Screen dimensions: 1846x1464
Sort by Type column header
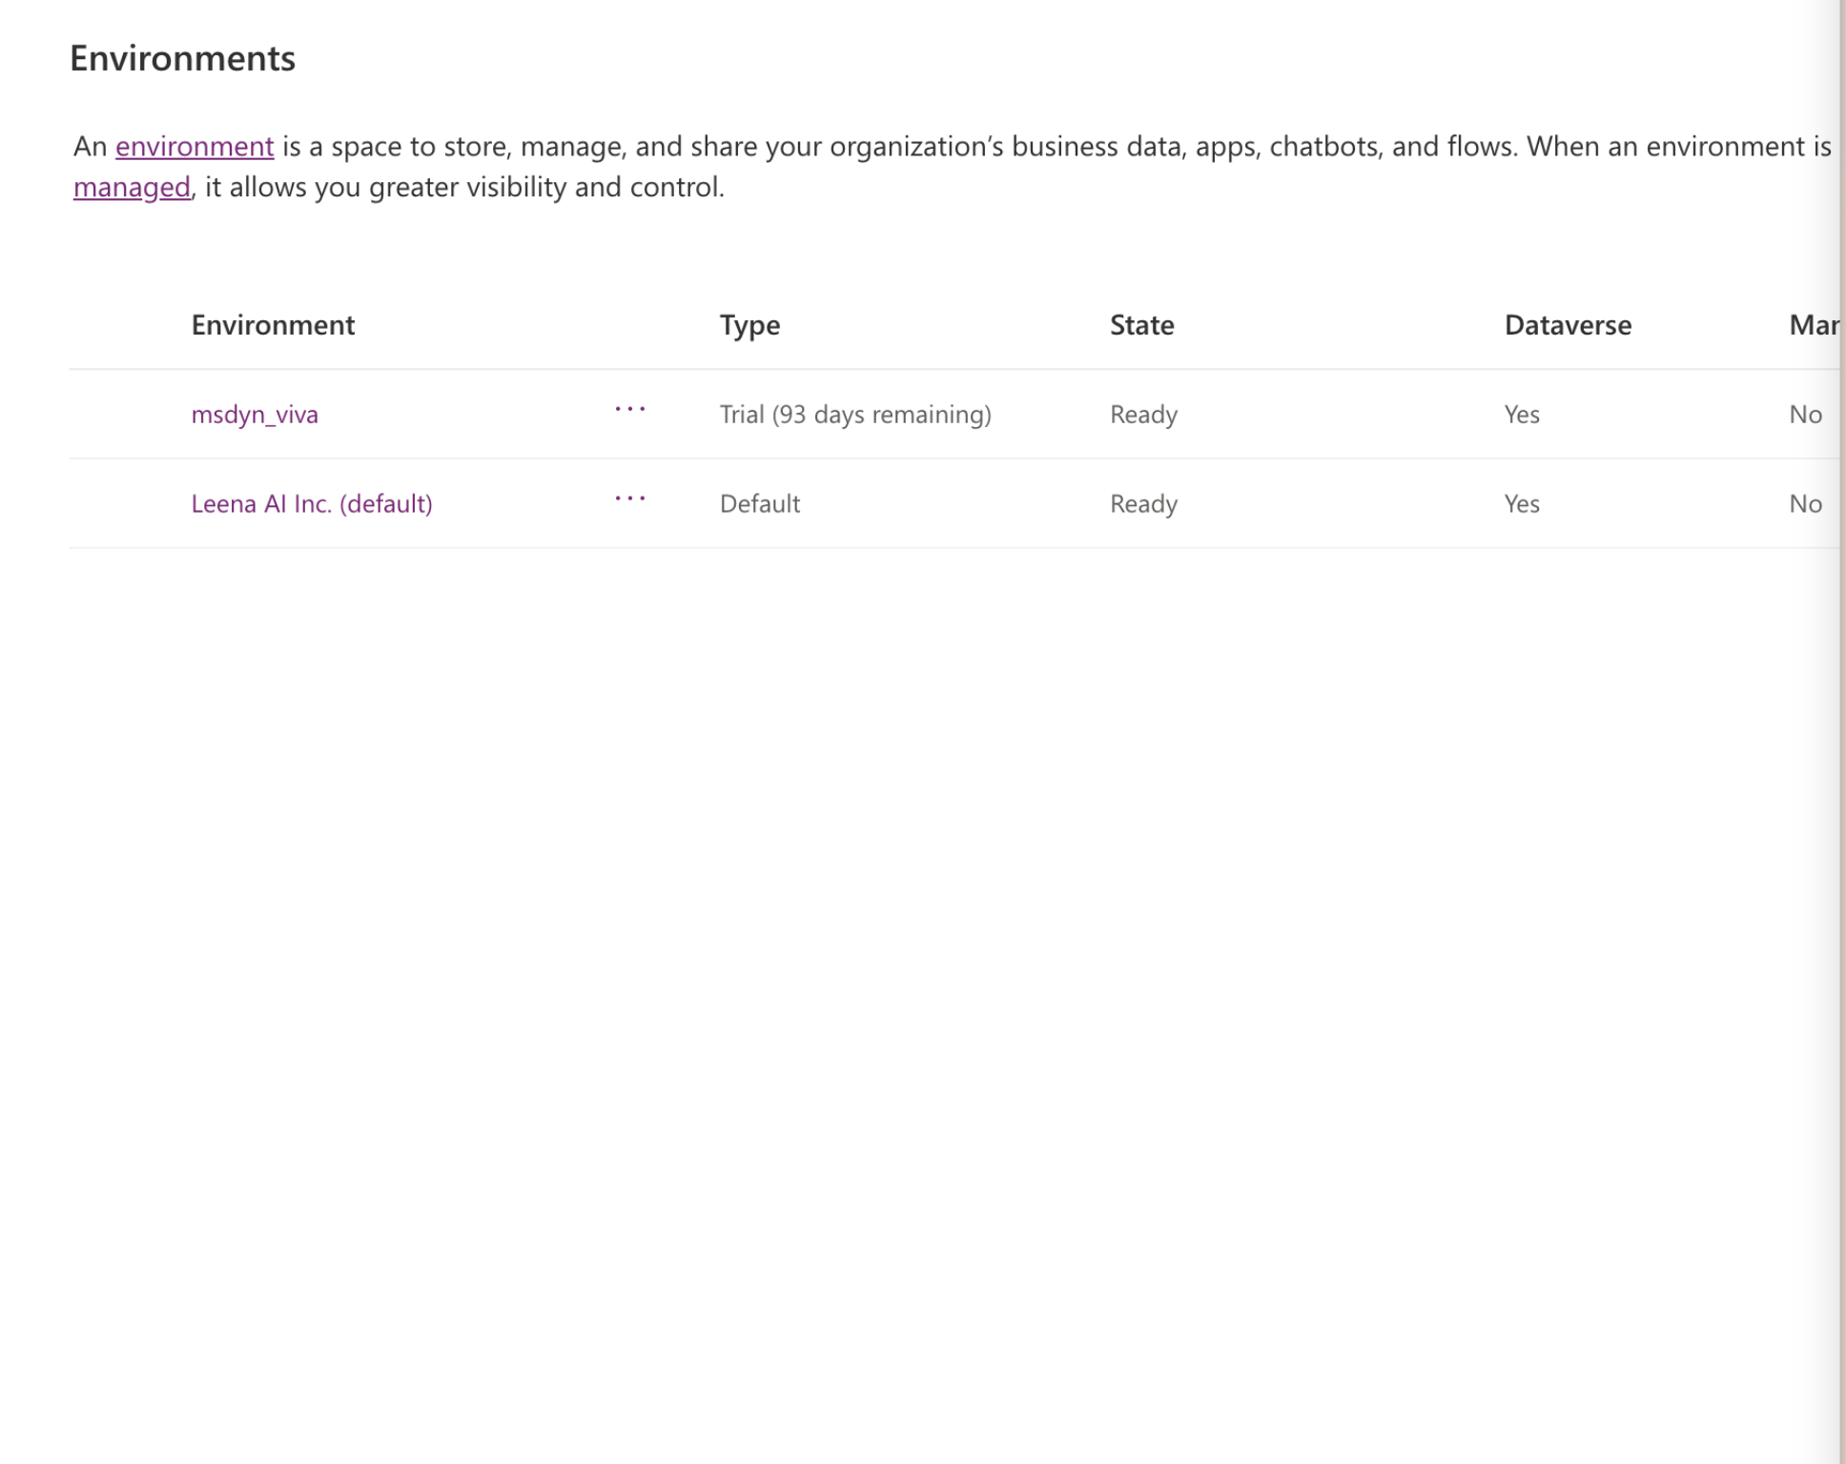749,325
